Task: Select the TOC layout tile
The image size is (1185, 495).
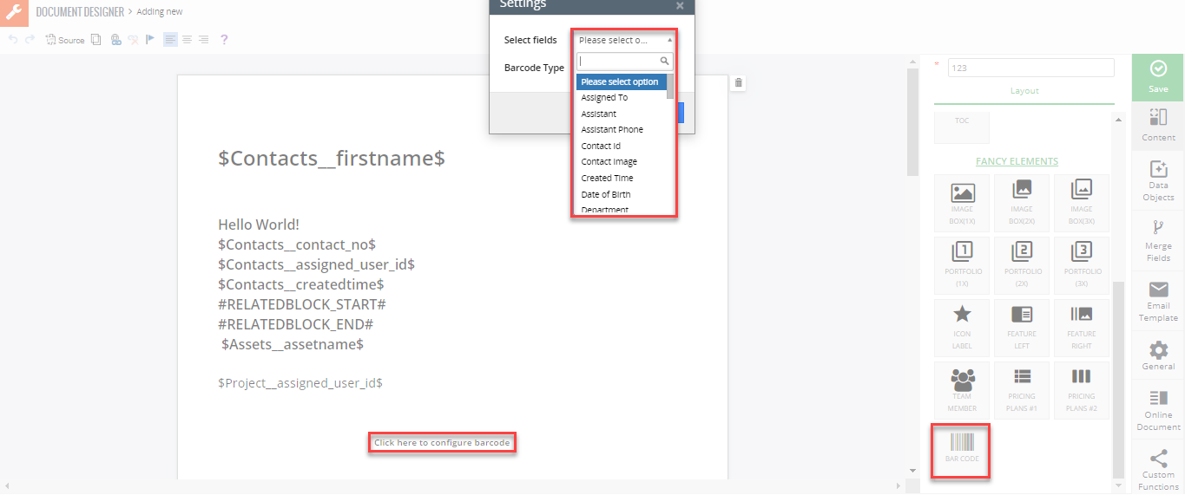Action: point(962,127)
